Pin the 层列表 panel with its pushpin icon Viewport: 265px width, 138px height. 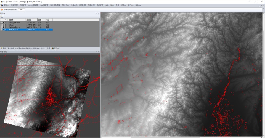tap(97, 14)
